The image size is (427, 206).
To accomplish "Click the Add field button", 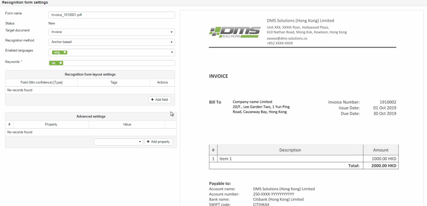I will click(160, 100).
